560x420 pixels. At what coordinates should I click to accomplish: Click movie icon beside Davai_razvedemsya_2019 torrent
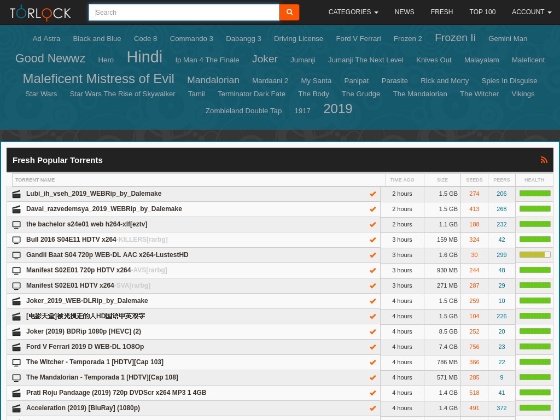pos(16,209)
